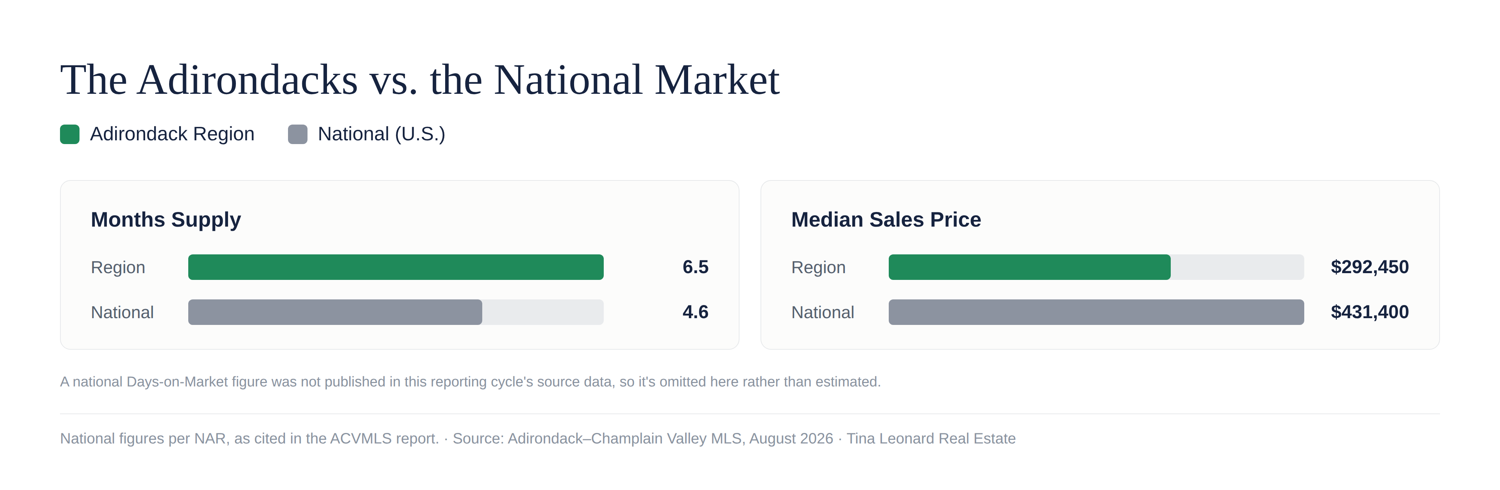1500x490 pixels.
Task: Click the green Adirondack Region legend swatch
Action: [x=70, y=134]
